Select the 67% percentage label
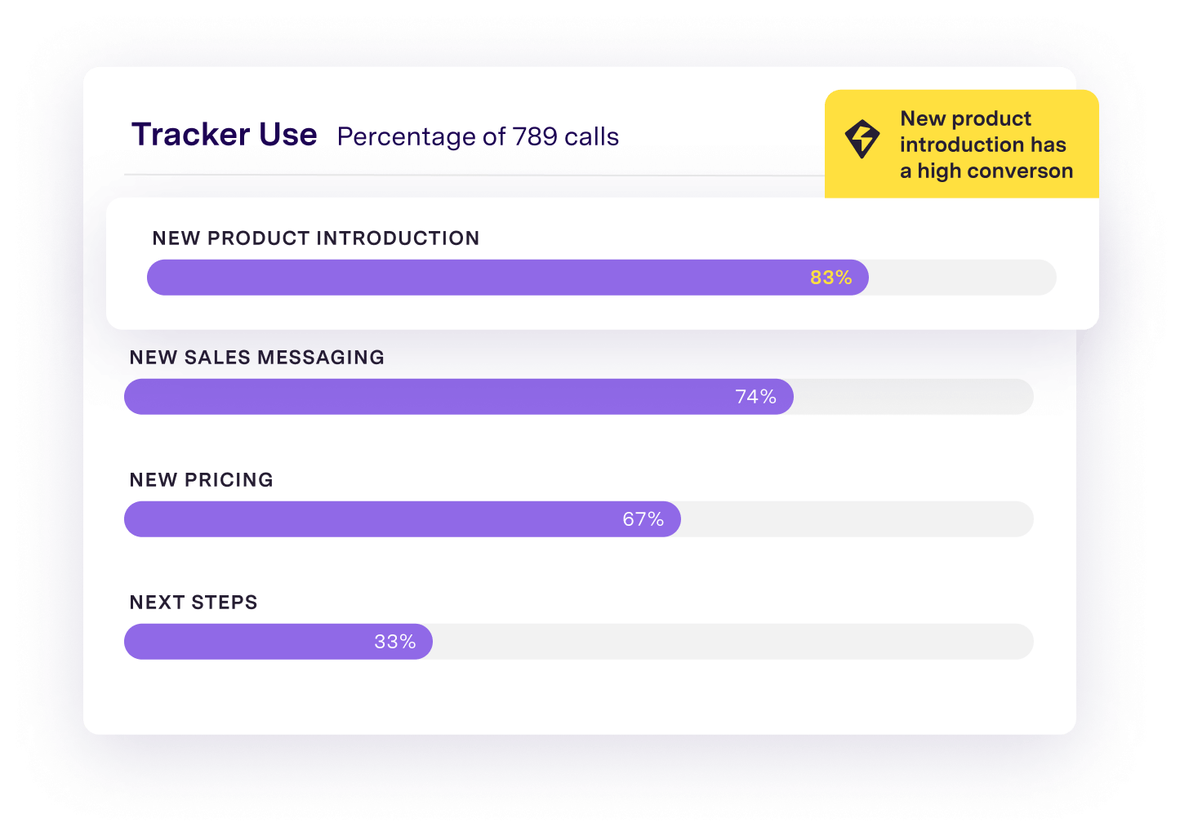This screenshot has height=832, width=1180. tap(643, 519)
